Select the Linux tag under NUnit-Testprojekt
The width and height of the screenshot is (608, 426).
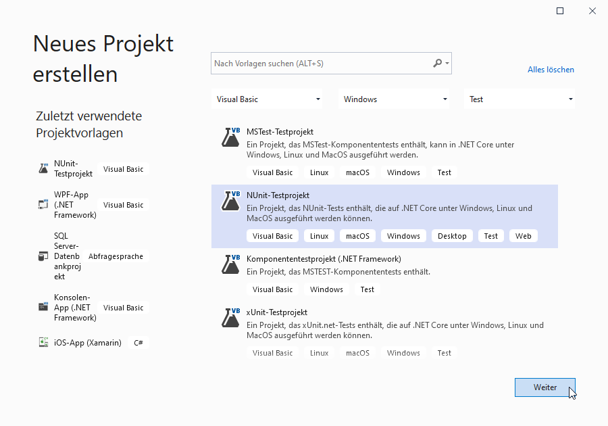pos(318,235)
